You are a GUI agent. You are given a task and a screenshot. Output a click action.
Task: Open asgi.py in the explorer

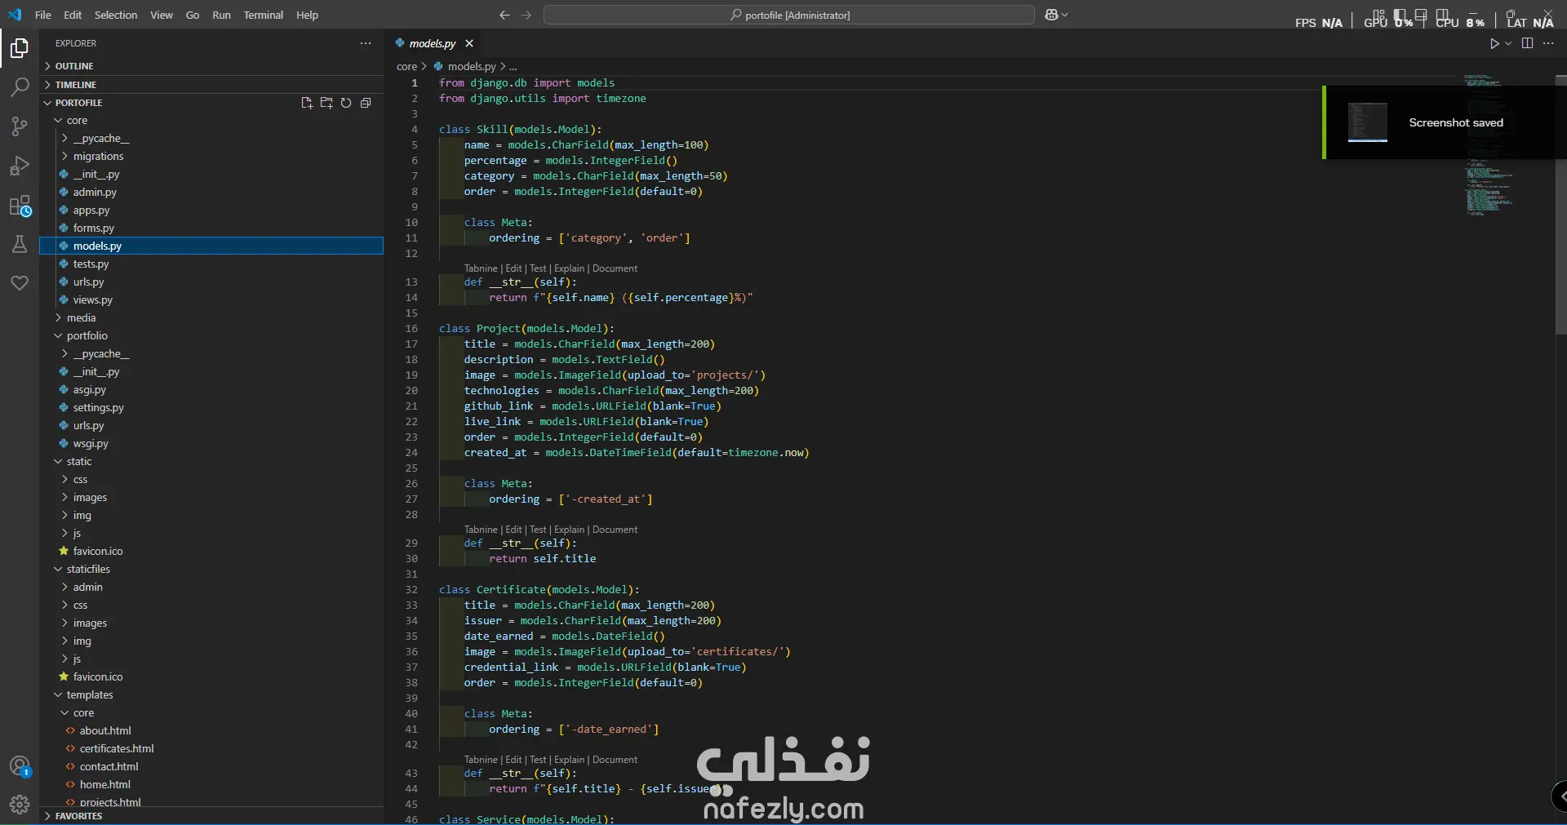coord(90,390)
